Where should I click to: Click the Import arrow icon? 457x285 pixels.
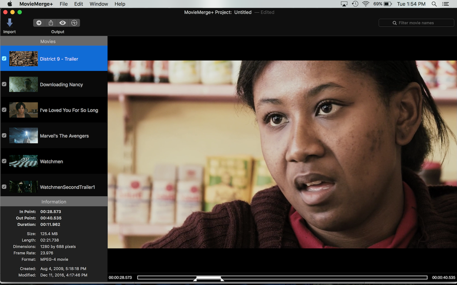(x=10, y=22)
